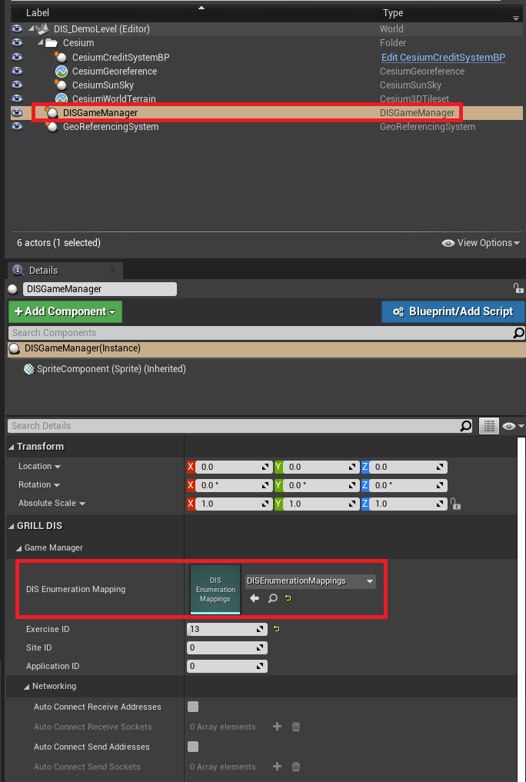Hide the DIS_DemoLevel world row via eye icon
Viewport: 526px width, 782px height.
point(17,29)
